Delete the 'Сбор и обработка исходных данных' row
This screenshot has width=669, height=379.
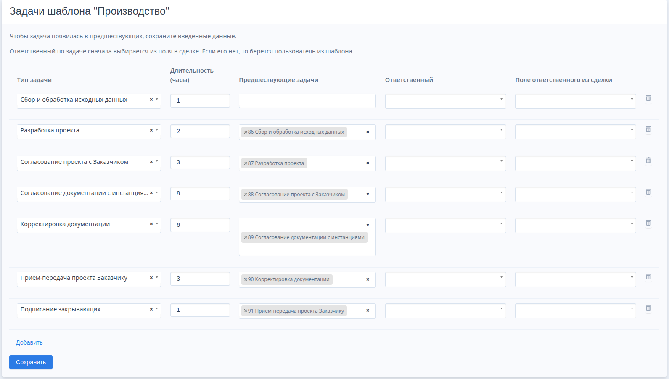(x=648, y=98)
